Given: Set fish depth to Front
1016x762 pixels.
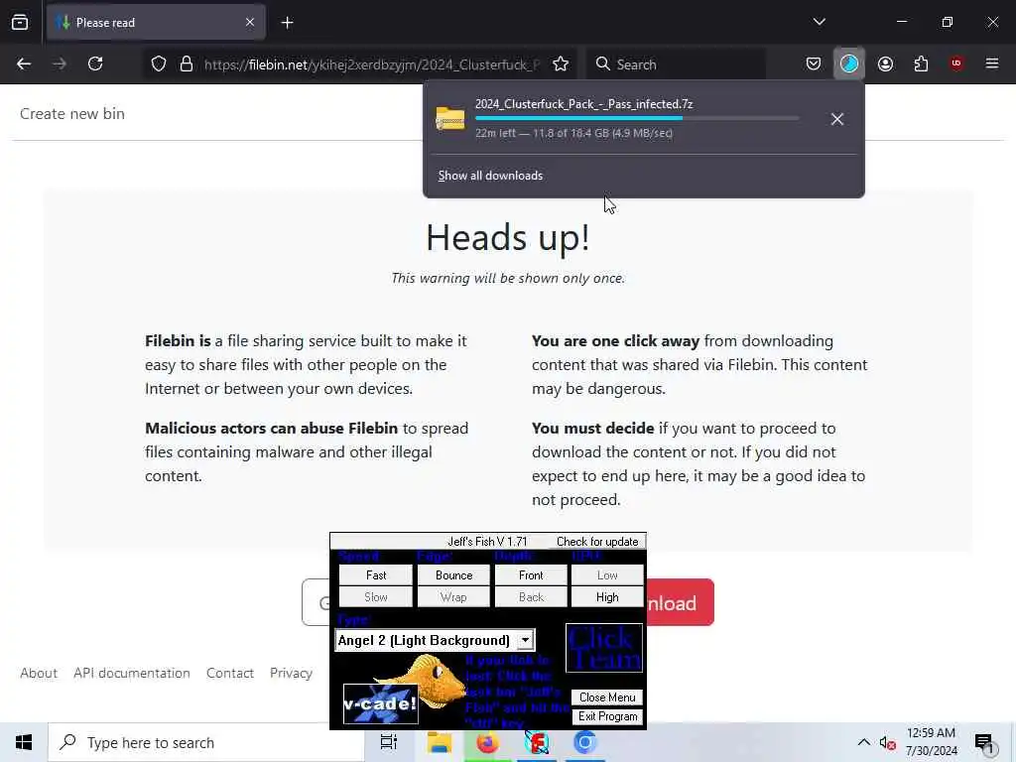Looking at the screenshot, I should (531, 575).
